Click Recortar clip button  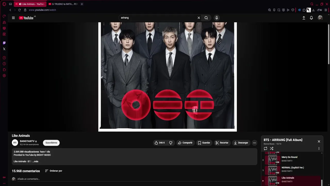[x=222, y=143]
